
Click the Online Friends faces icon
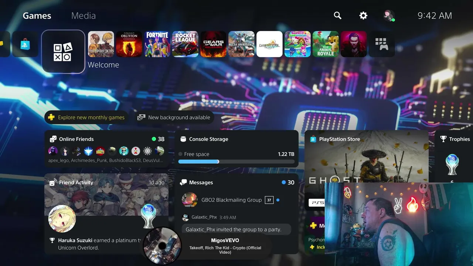(53, 139)
